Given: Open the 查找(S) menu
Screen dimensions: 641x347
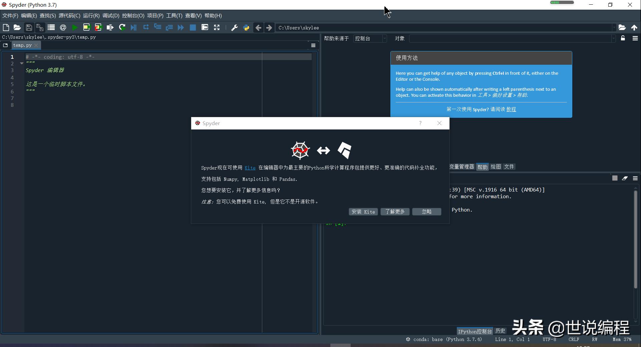Looking at the screenshot, I should (x=48, y=16).
